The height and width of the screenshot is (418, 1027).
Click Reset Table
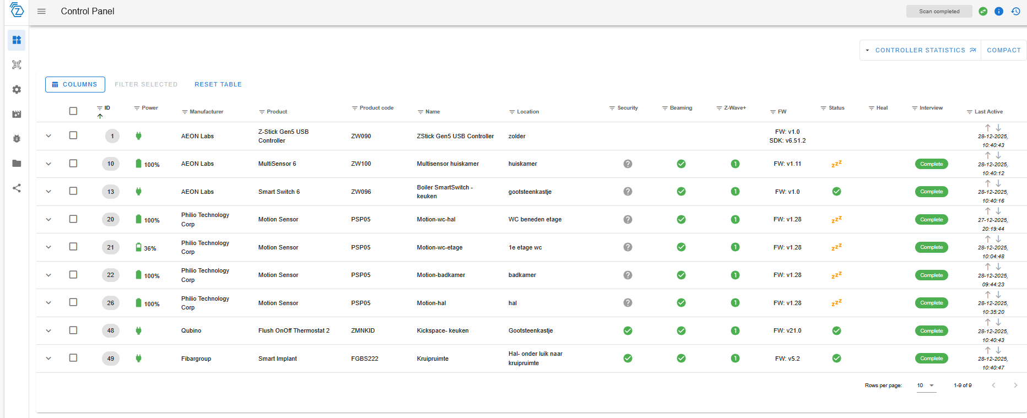tap(218, 84)
